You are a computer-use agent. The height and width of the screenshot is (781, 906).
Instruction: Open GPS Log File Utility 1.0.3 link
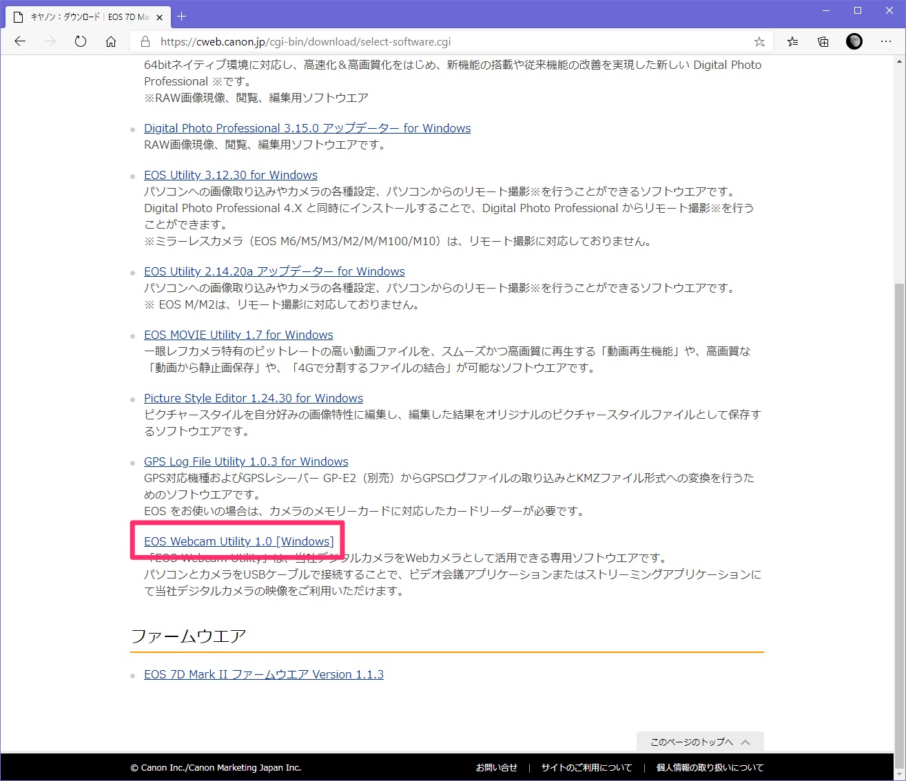click(x=246, y=461)
